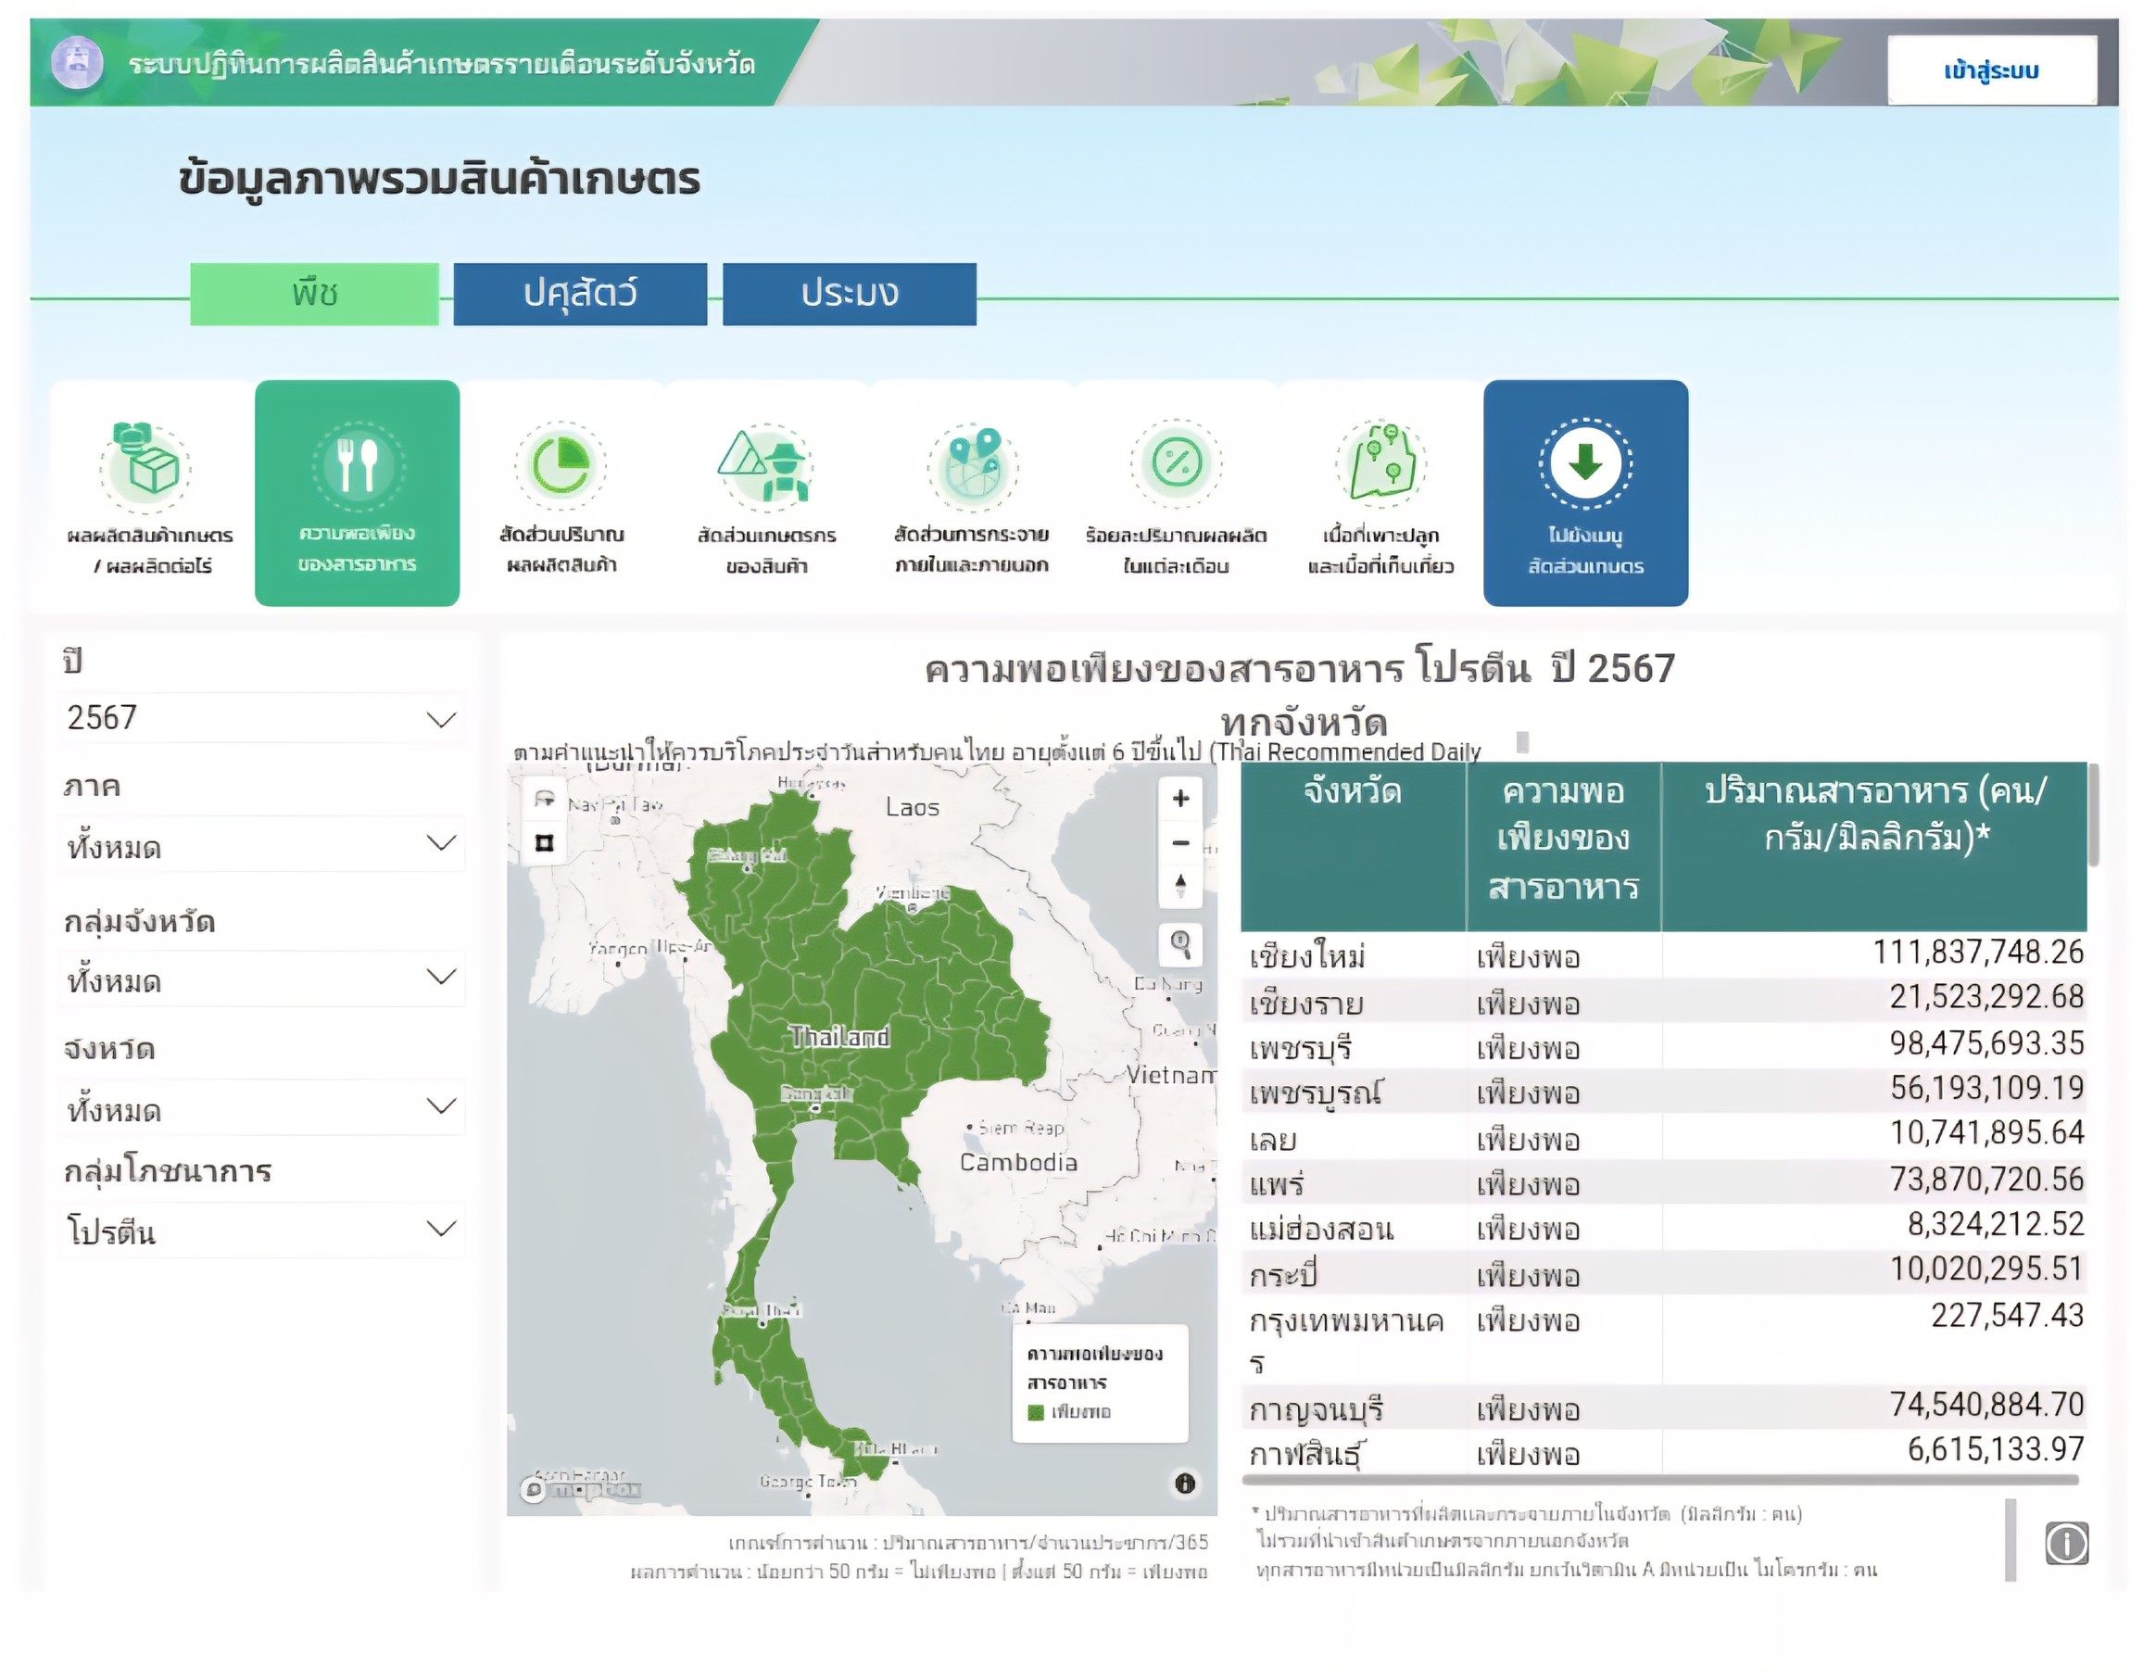This screenshot has height=1679, width=2143.
Task: Click the agricultural output per-rai icon
Action: pyautogui.click(x=145, y=468)
